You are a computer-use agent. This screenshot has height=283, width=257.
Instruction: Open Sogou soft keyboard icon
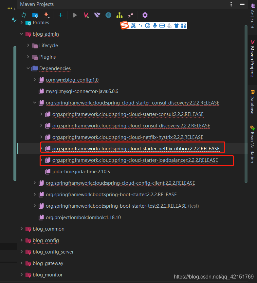click(x=162, y=26)
